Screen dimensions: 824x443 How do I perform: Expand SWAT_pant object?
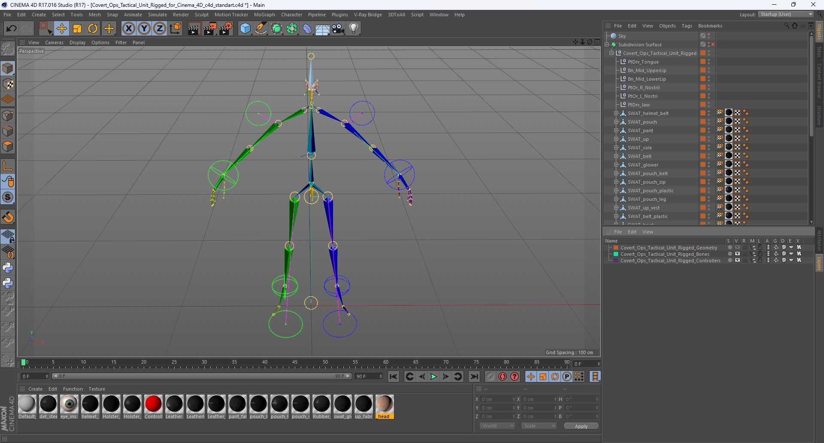(x=616, y=130)
